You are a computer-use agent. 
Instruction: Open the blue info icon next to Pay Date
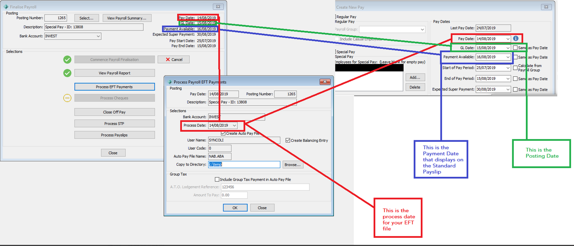(x=515, y=38)
